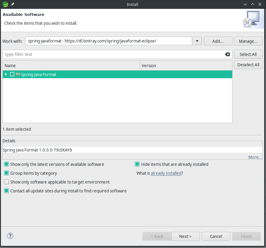Click the install wizard CD and monitor image
Viewport: 266px width, 248px height.
pos(251,19)
